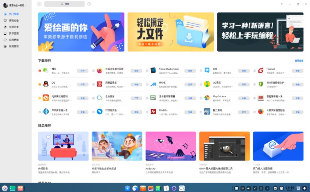
Task: Click the 360终端安全防护 shield icon
Action: [x=261, y=84]
